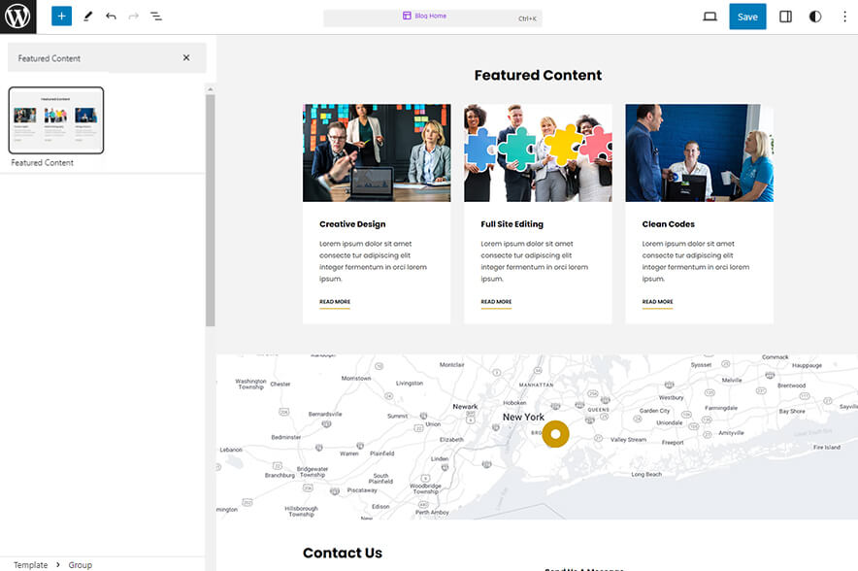Image resolution: width=858 pixels, height=571 pixels.
Task: Click the Full Site Editing card image
Action: pos(538,152)
